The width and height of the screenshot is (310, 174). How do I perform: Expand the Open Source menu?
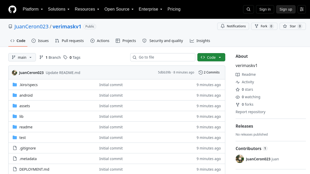[119, 9]
